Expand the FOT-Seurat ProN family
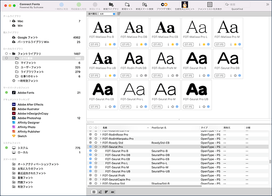Screen dimensions: 272x196 pos(100,176)
